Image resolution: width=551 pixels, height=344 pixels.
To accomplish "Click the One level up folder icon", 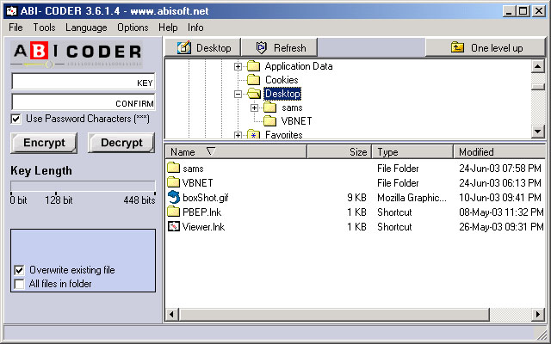I will [457, 47].
